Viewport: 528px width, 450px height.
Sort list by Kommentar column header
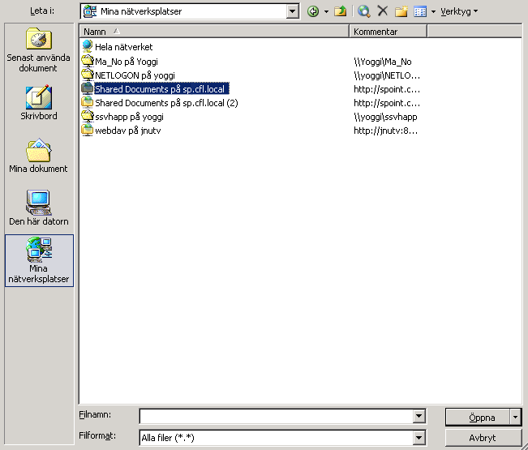pyautogui.click(x=388, y=32)
